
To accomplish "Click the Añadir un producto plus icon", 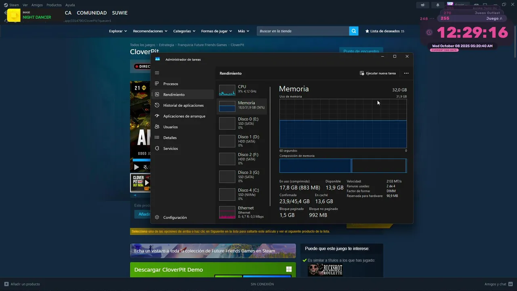I will [x=6, y=284].
